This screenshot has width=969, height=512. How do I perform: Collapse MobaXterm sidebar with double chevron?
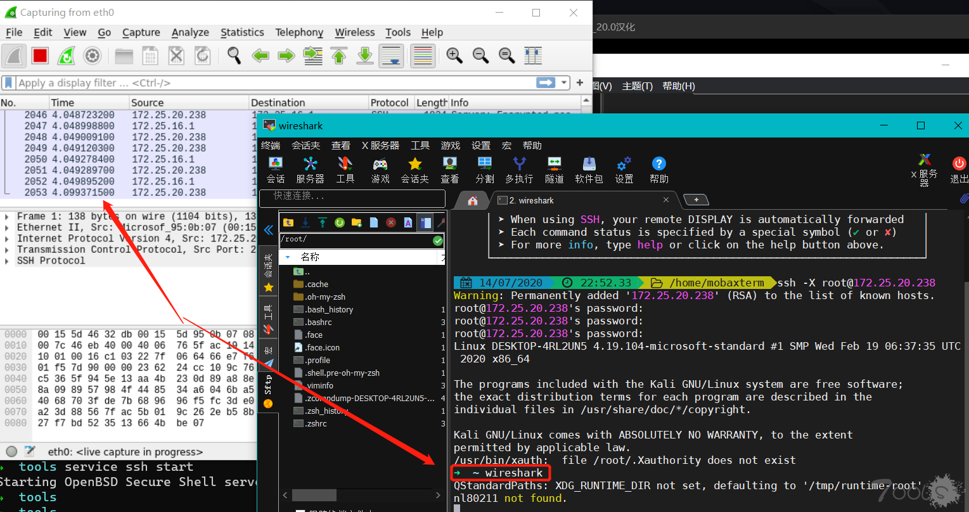[269, 230]
